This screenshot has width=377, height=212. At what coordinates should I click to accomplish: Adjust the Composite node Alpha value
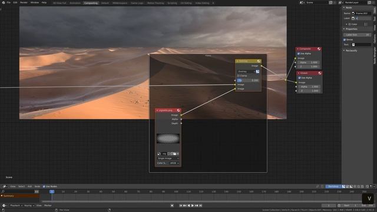click(309, 62)
